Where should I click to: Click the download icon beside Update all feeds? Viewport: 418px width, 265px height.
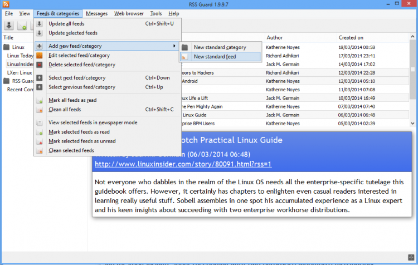click(40, 24)
